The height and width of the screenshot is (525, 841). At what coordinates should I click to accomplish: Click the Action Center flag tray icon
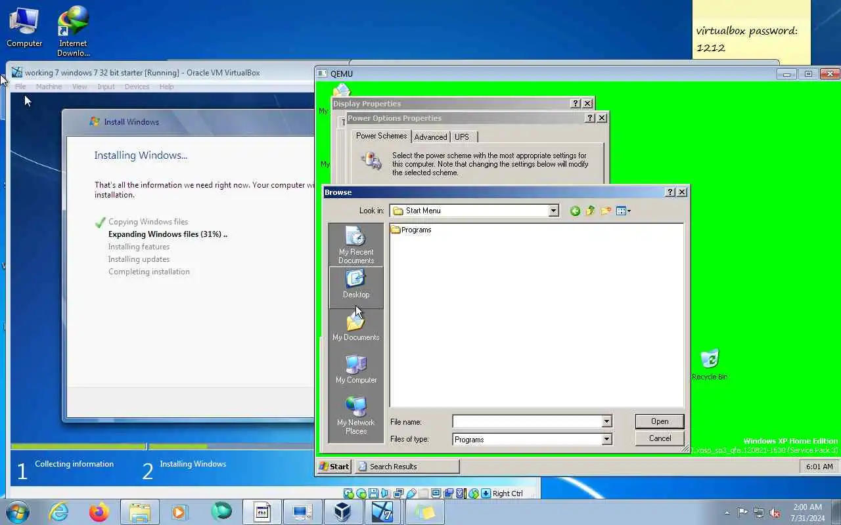[x=742, y=513]
